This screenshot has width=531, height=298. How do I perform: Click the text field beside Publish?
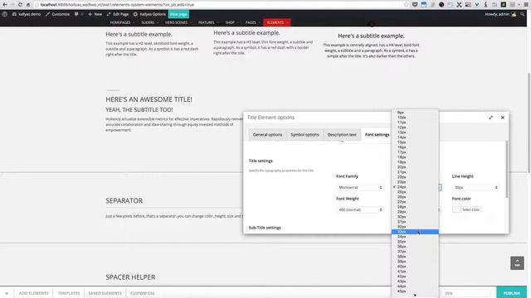[x=466, y=293]
